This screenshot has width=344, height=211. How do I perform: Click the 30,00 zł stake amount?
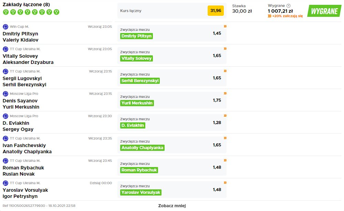coord(242,11)
